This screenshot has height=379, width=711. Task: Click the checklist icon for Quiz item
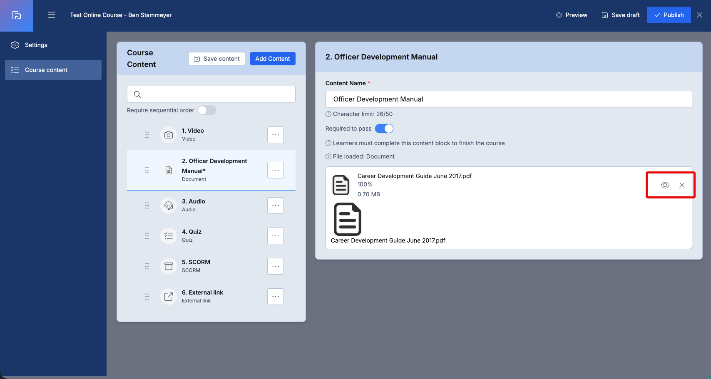click(x=169, y=236)
